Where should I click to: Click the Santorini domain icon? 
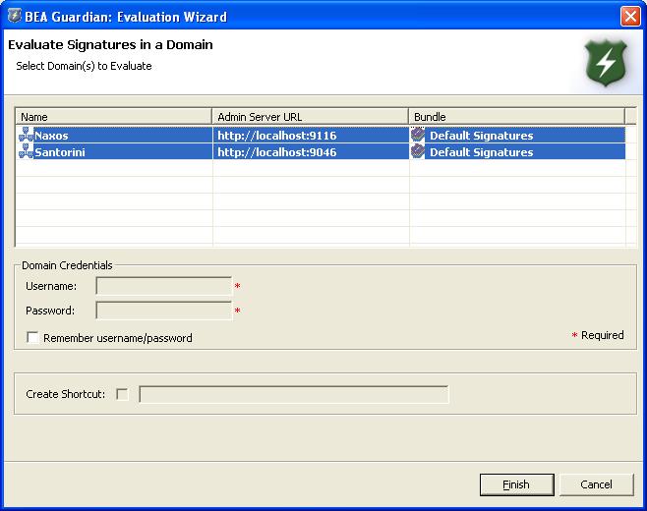click(26, 151)
